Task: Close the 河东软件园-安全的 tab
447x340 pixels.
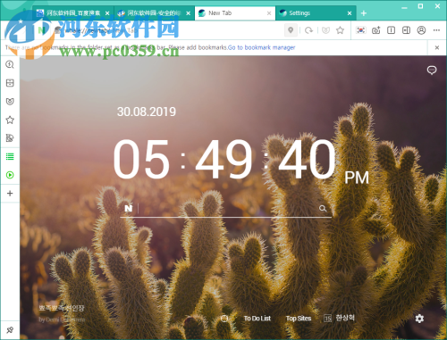Action: 189,13
